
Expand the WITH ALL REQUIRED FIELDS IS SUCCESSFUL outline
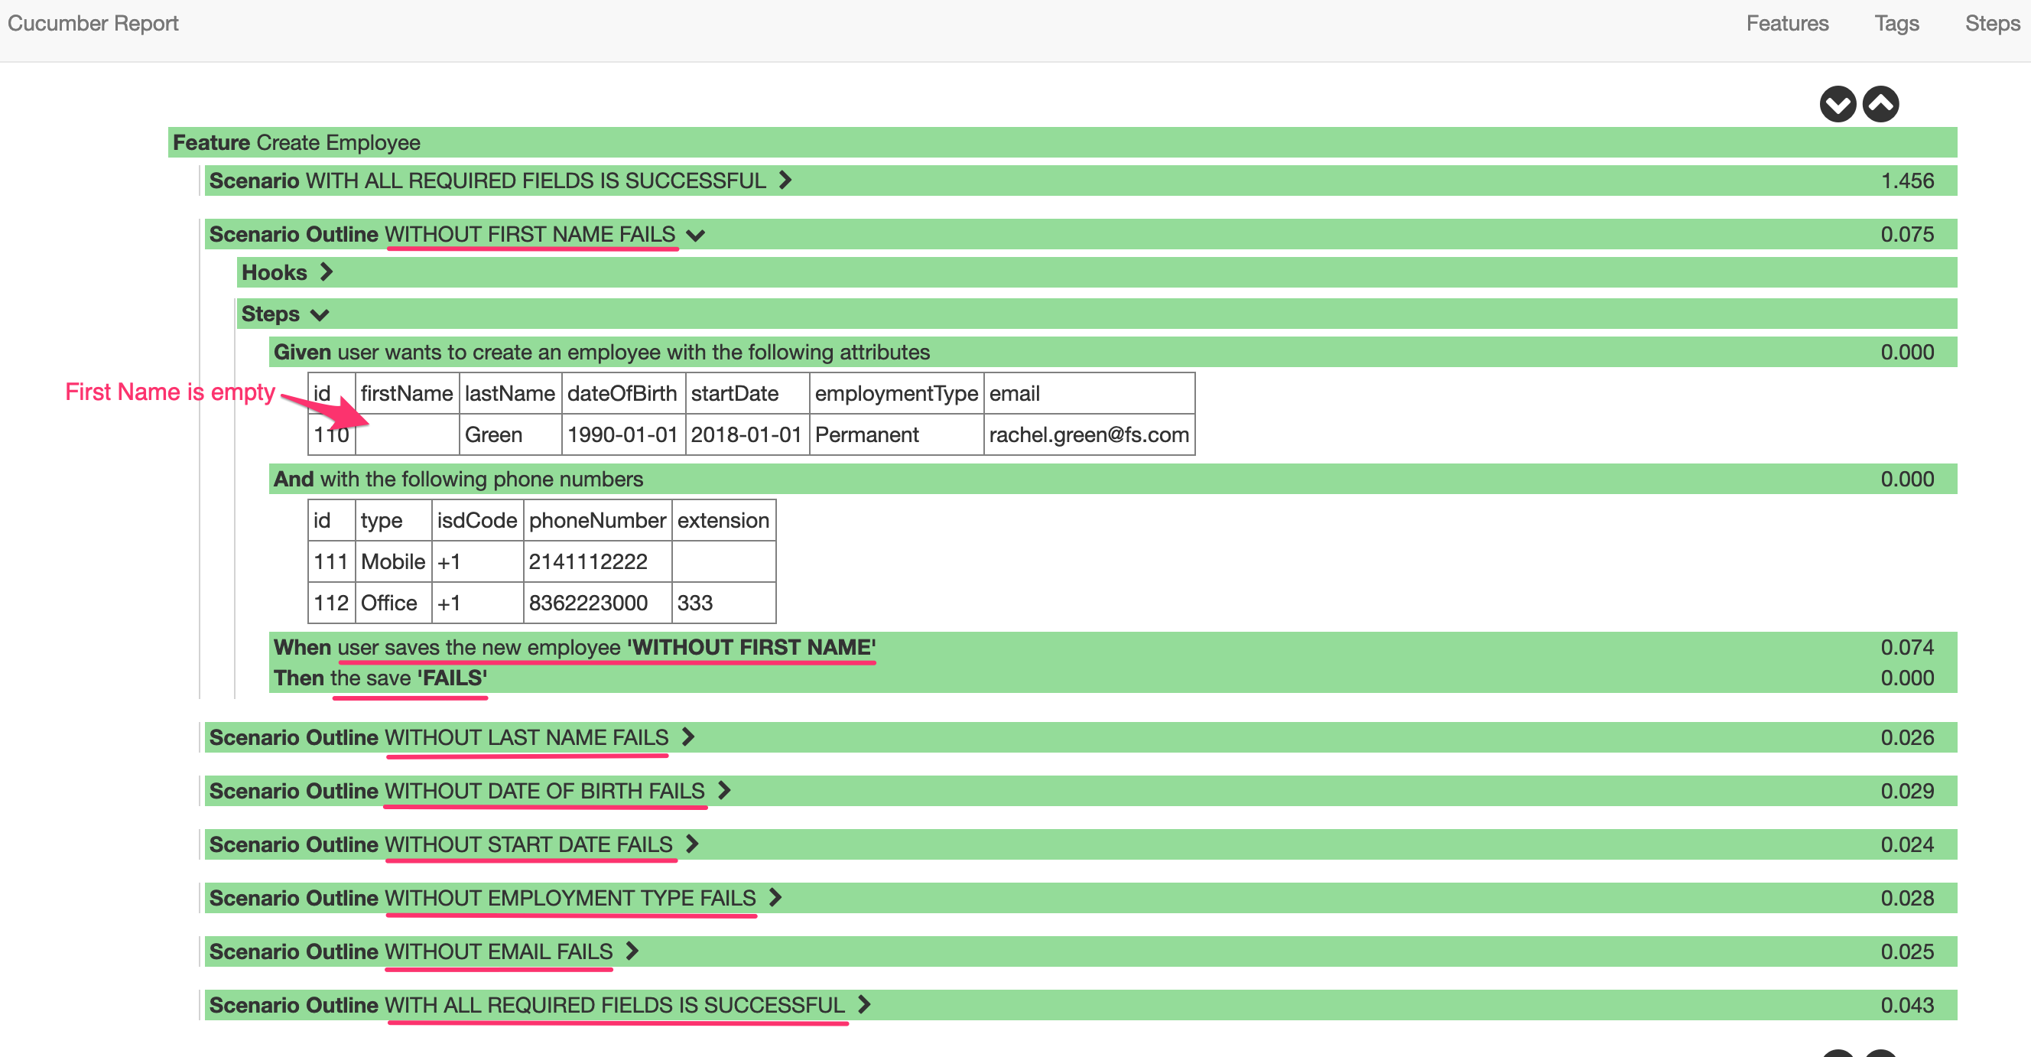click(864, 1005)
